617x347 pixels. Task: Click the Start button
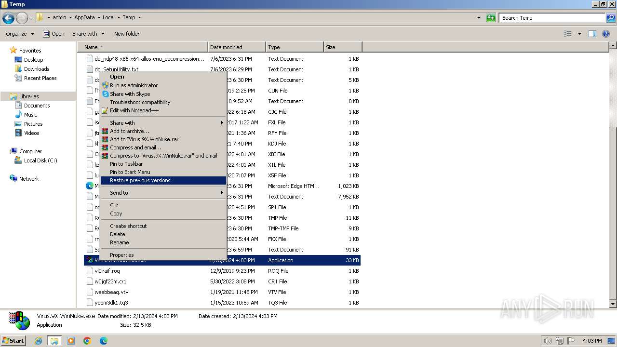(x=13, y=341)
